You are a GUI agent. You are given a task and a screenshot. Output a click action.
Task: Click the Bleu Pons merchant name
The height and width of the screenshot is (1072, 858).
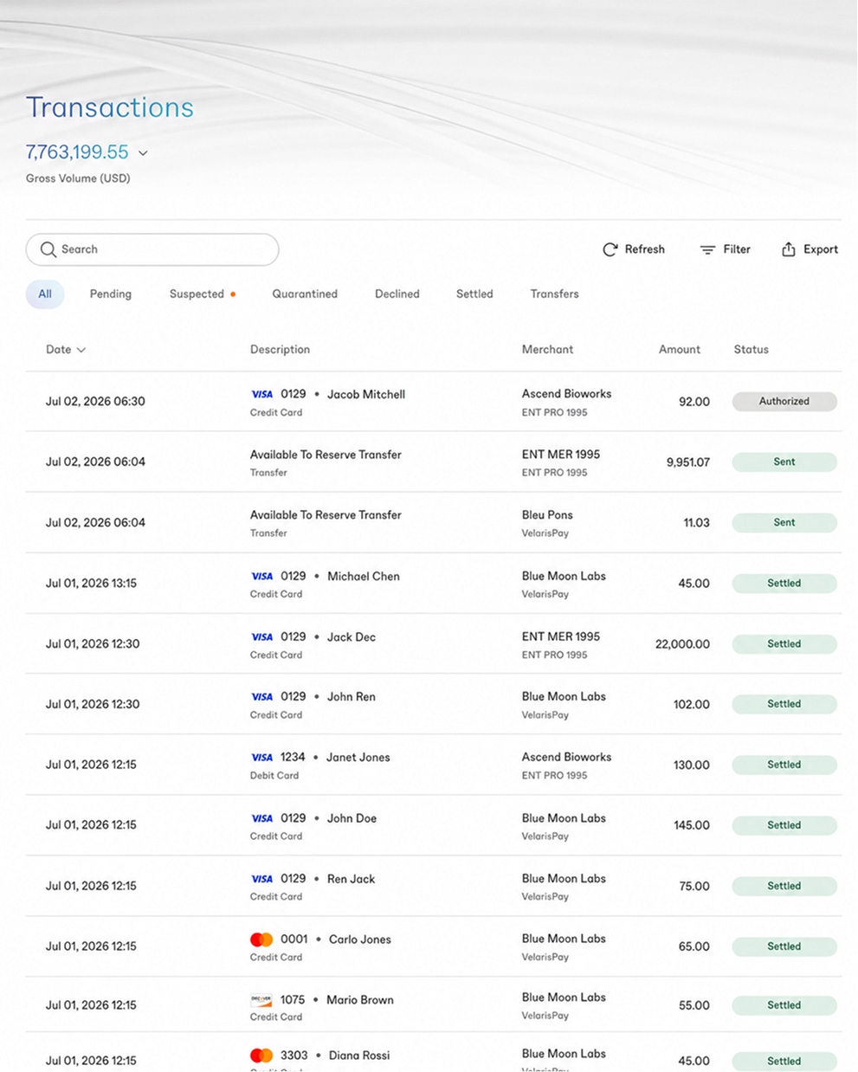pyautogui.click(x=547, y=515)
